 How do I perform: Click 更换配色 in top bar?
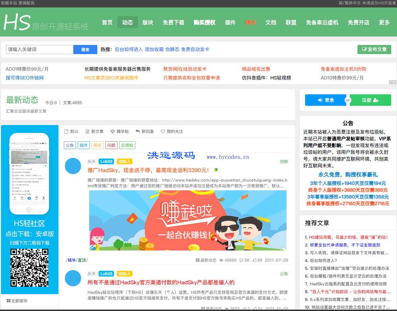point(26,3)
